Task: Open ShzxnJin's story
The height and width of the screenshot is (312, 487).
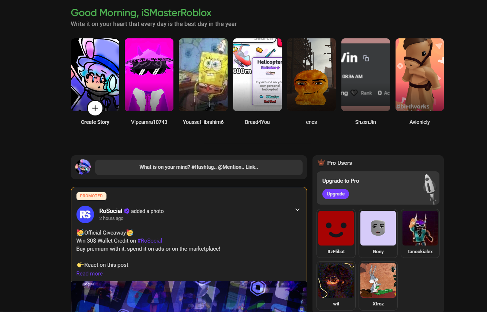Action: pyautogui.click(x=366, y=75)
